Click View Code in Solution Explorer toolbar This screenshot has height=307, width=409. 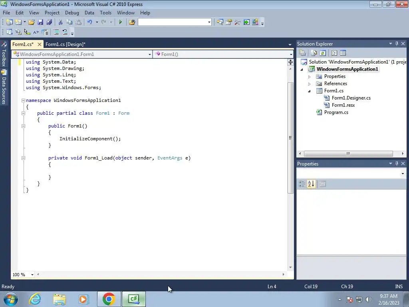334,53
